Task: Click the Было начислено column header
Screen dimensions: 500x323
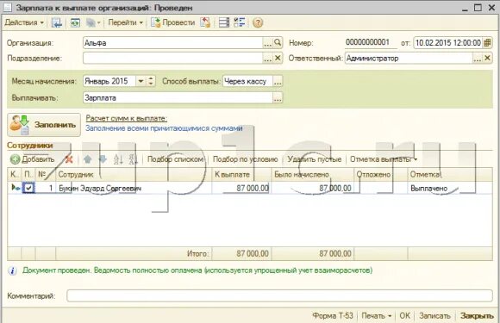Action: tap(313, 175)
